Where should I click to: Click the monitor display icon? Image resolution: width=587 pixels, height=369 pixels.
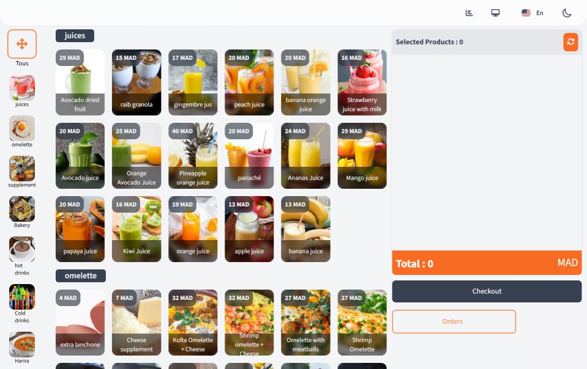[x=495, y=13]
